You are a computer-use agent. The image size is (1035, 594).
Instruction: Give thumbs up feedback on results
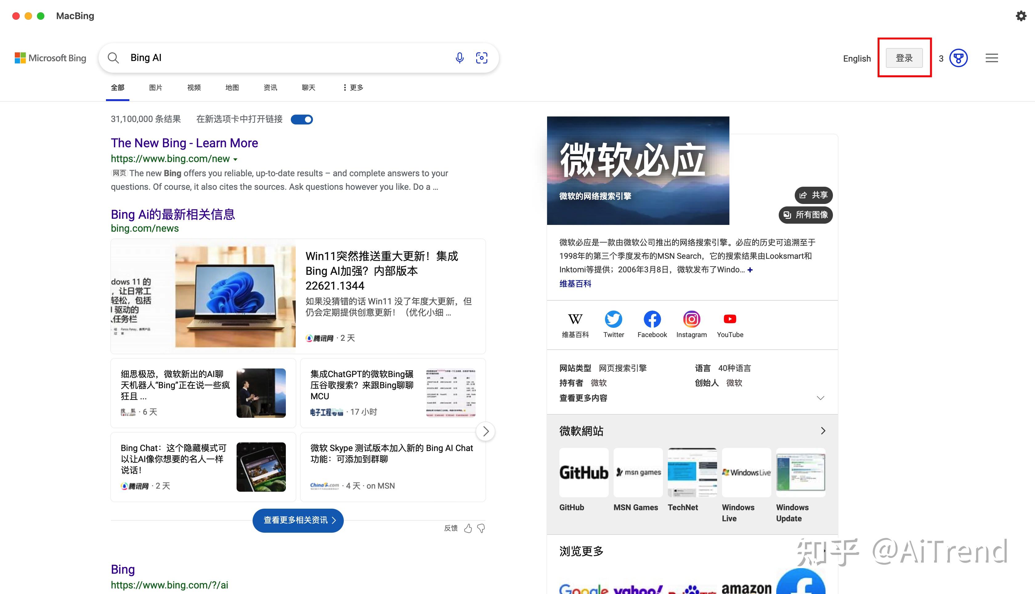tap(468, 528)
